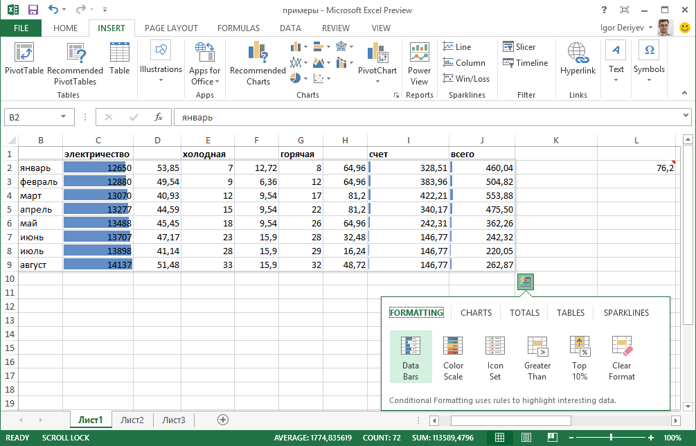Open the CHARTS tab in Quick Analysis

click(x=476, y=313)
